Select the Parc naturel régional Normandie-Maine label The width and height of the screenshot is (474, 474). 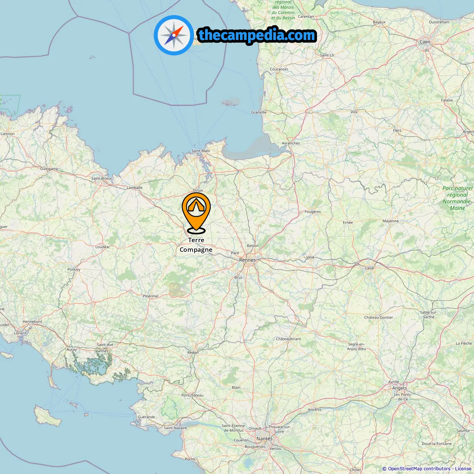(457, 198)
